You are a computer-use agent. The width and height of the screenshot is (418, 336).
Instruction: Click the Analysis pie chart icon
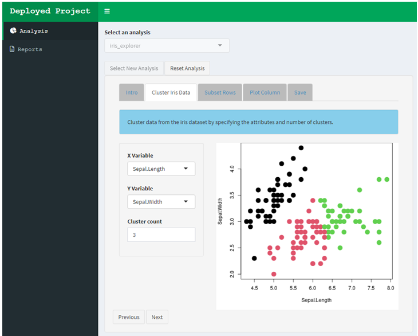click(13, 31)
